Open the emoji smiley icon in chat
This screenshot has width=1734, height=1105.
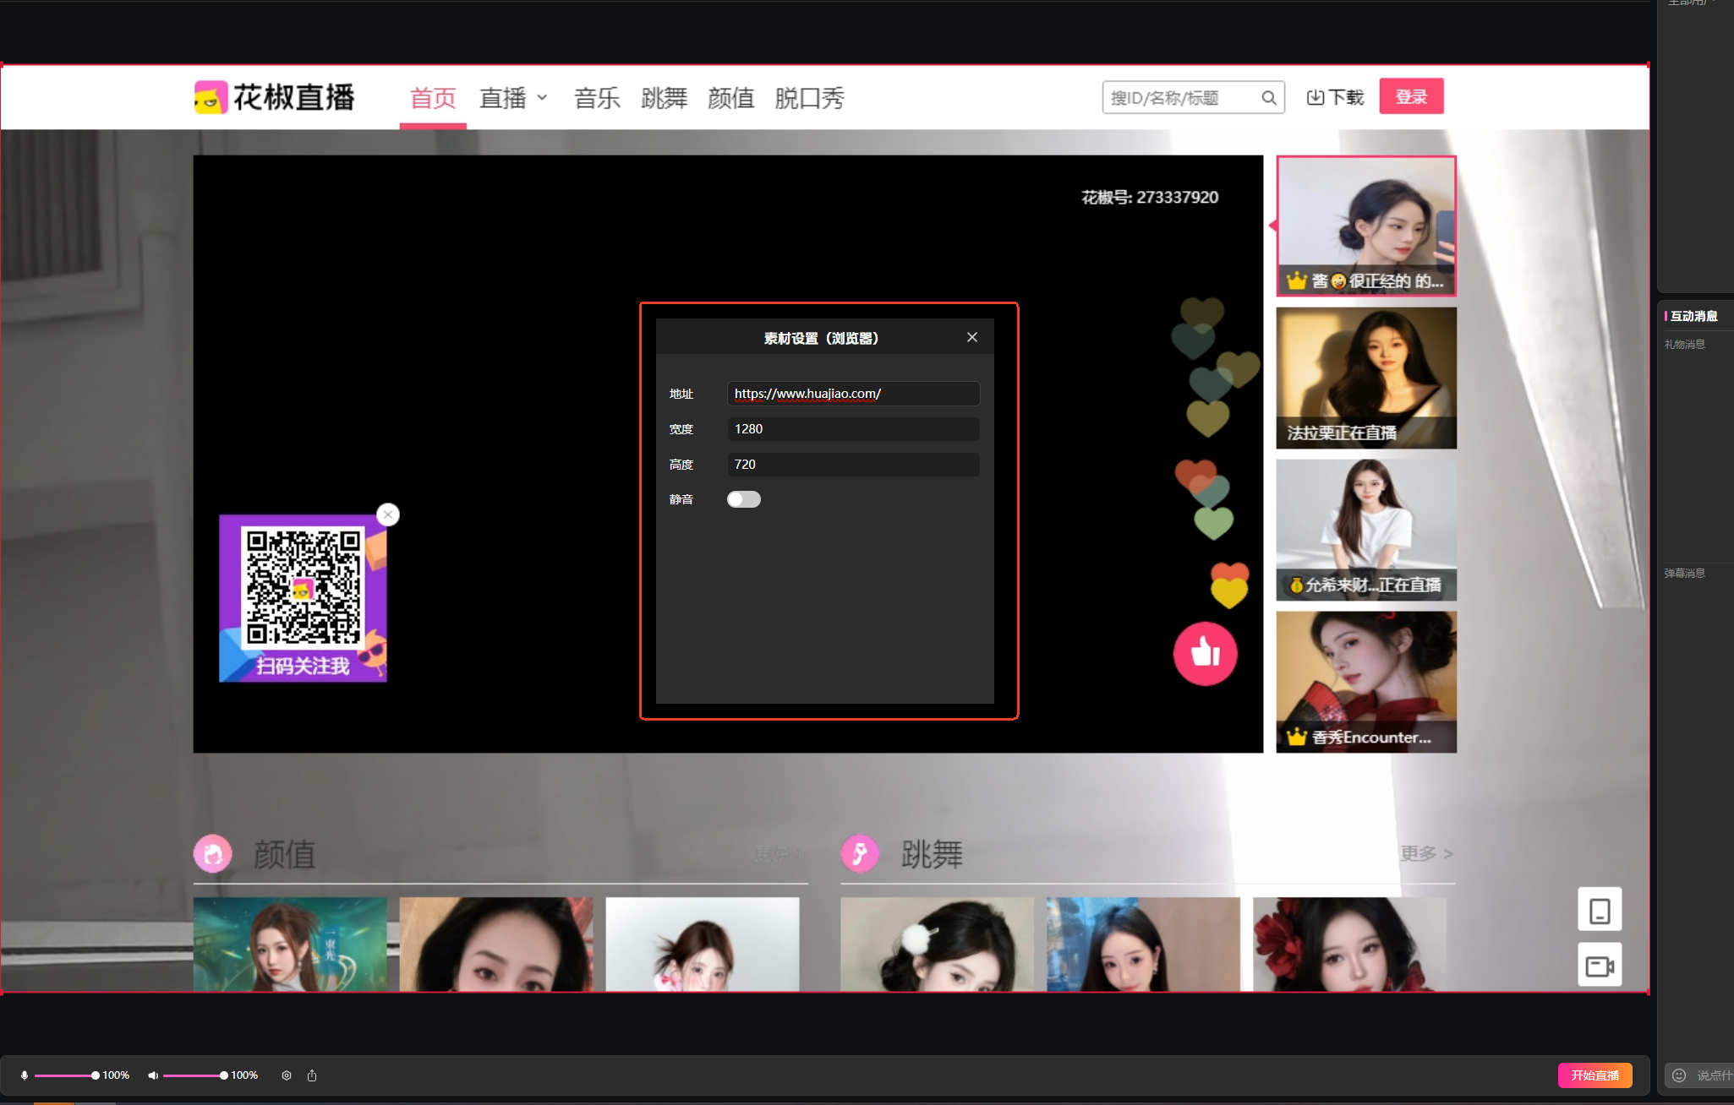[x=1679, y=1075]
